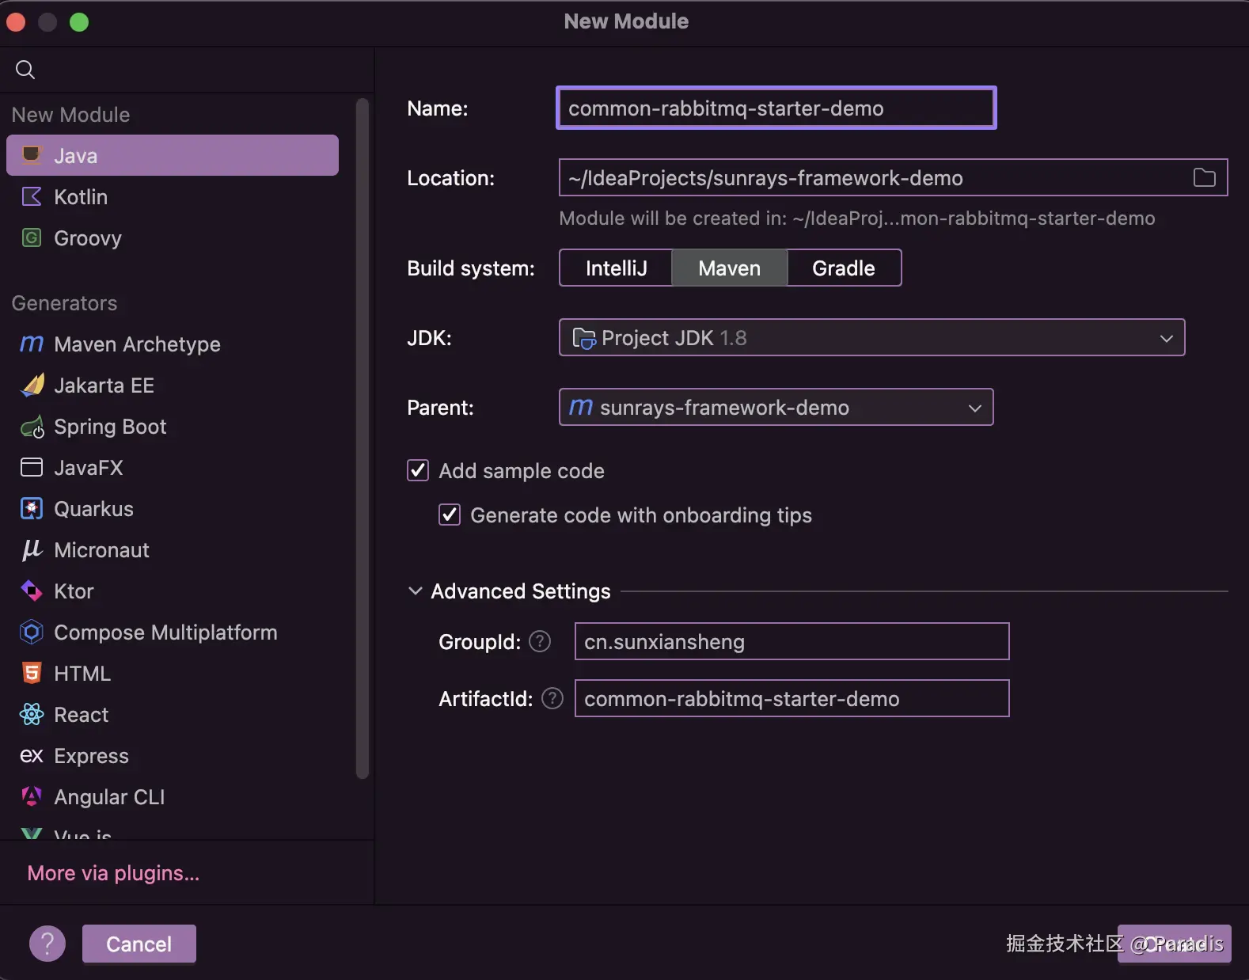The image size is (1249, 980).
Task: Toggle Add sample code checkbox
Action: coord(418,470)
